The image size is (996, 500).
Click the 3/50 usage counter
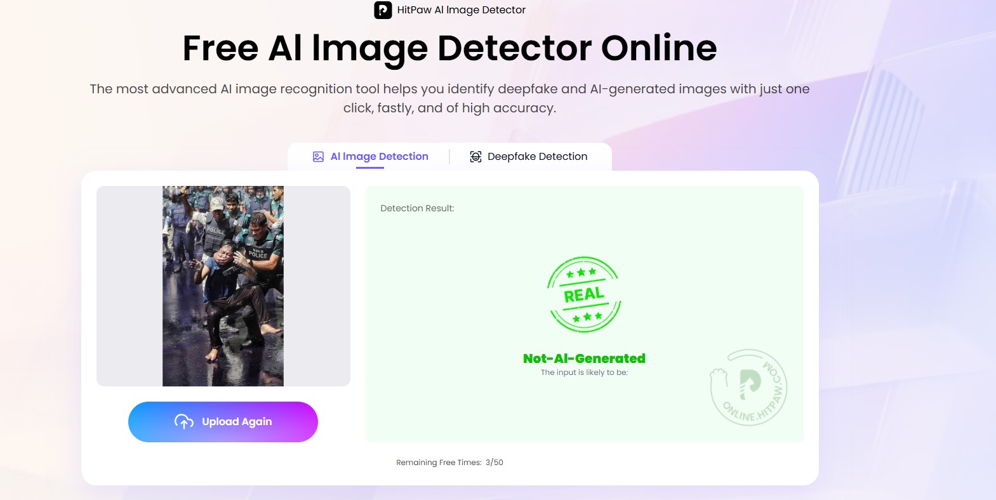pyautogui.click(x=495, y=463)
